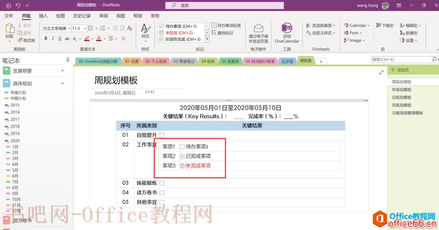Open the font name dropdown 方正兰亭细黑
This screenshot has width=439, height=230.
pyautogui.click(x=69, y=28)
